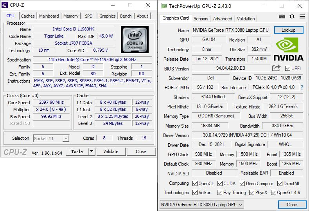This screenshot has height=211, width=309.
Task: Click the BIOS export share icon
Action: pos(276,68)
